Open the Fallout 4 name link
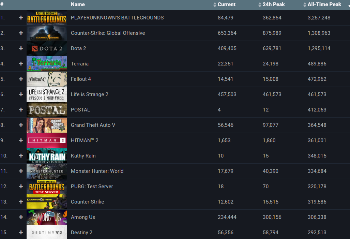 81,79
